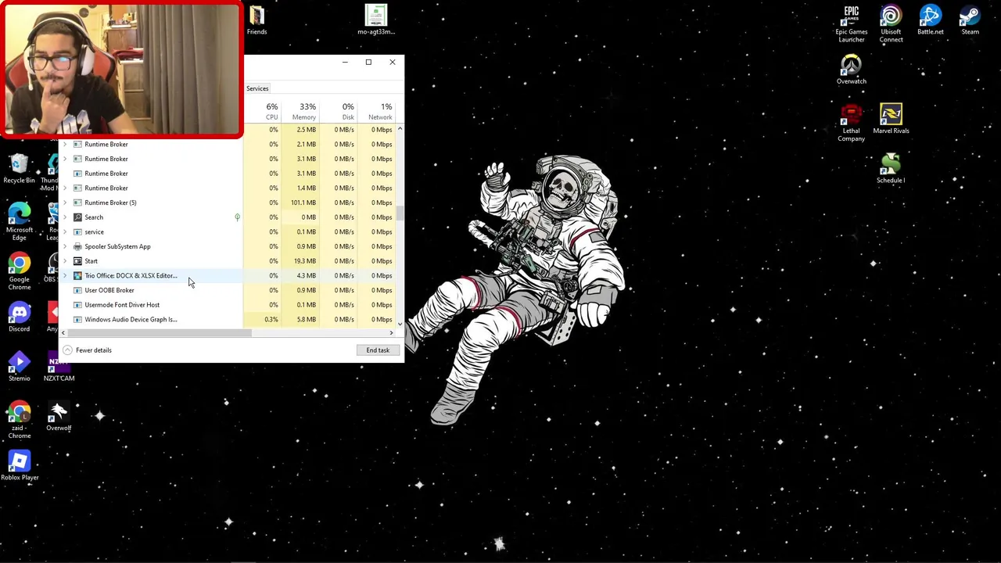Image resolution: width=1001 pixels, height=563 pixels.
Task: Collapse Task Manager with Fewer details arrow
Action: (x=67, y=350)
